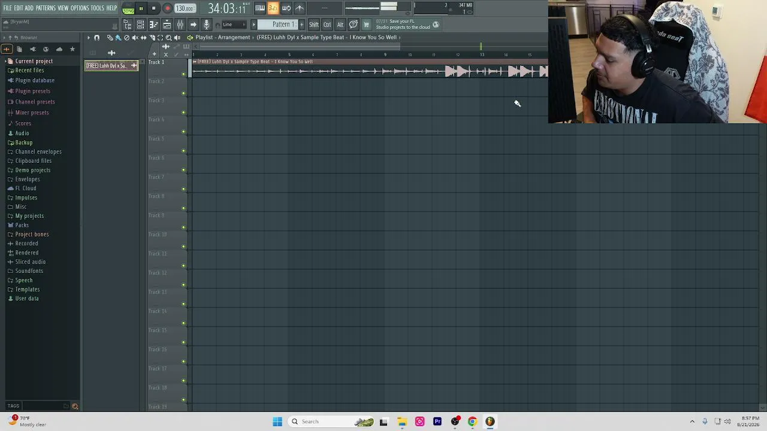Screen dimensions: 767x431
Task: Open the FILE menu
Action: (7, 8)
